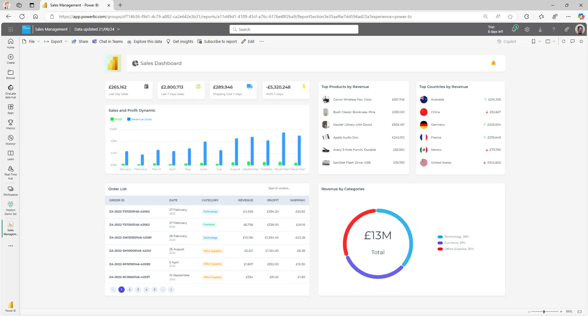The height and width of the screenshot is (316, 588).
Task: Reload the browser page
Action: pyautogui.click(x=22, y=17)
